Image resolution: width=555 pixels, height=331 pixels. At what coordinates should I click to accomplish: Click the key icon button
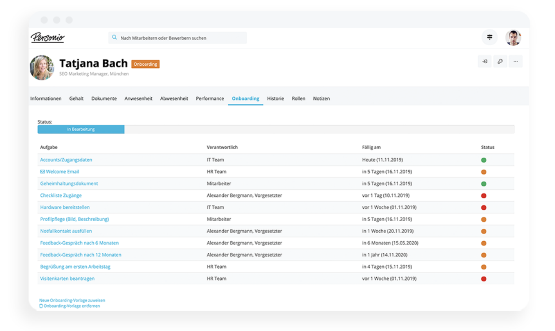pos(500,62)
